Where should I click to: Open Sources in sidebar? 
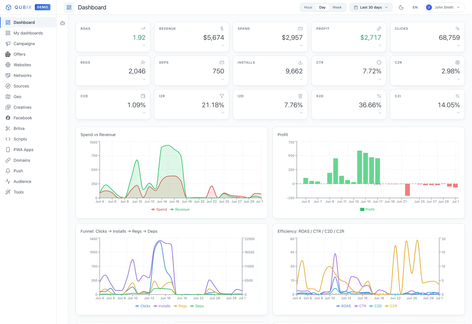(x=28, y=86)
